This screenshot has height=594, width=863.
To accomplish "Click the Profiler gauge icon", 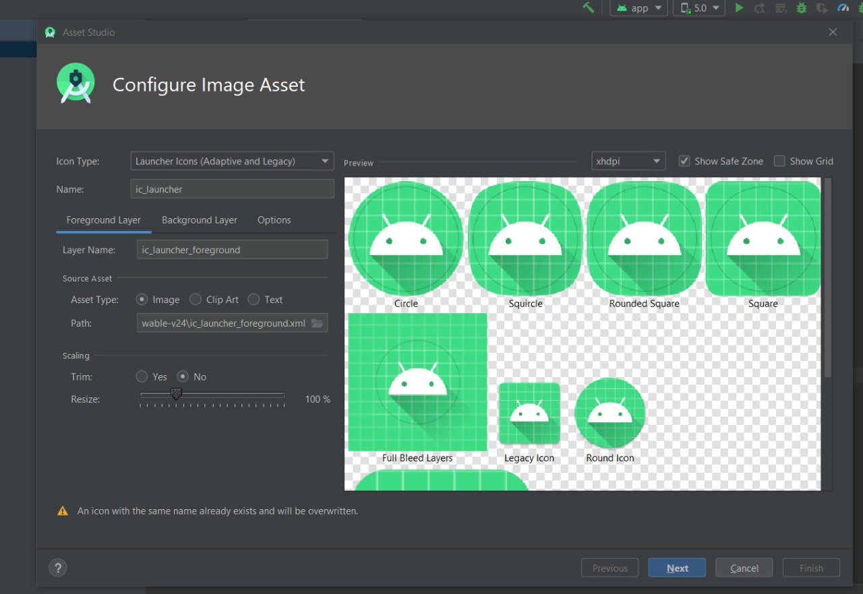I will pos(843,8).
